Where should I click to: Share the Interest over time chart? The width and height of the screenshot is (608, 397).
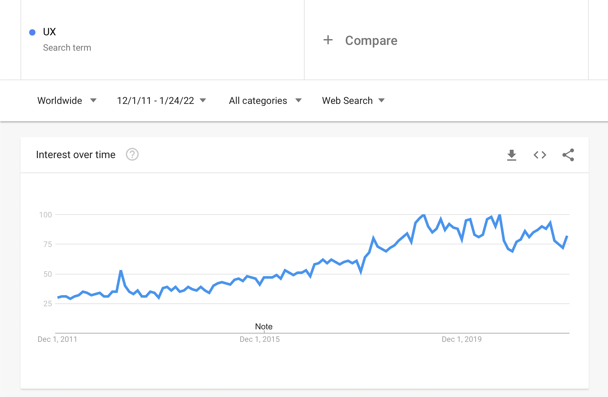pos(568,155)
